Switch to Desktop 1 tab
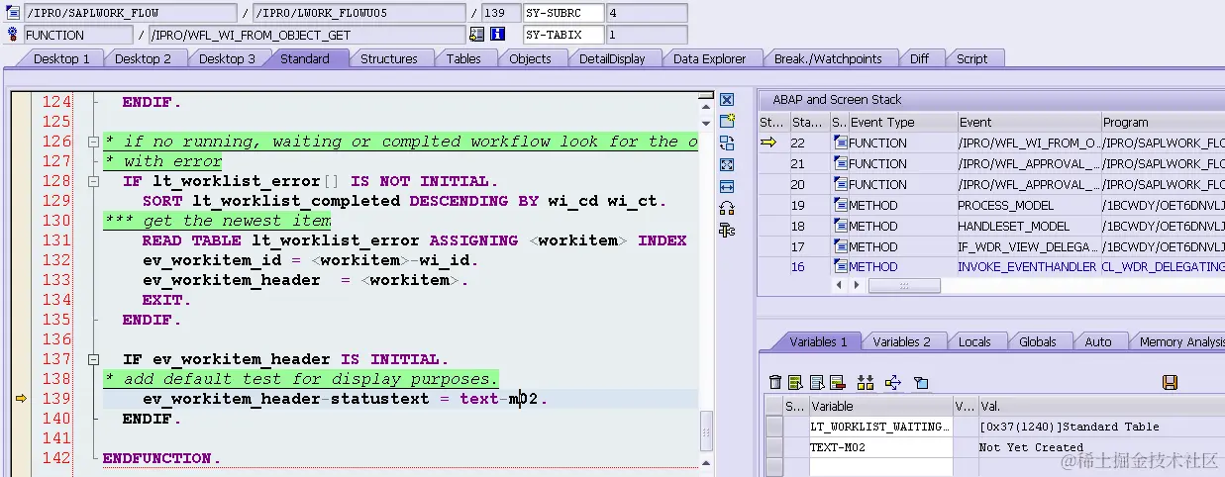Viewport: 1225px width, 477px height. (61, 58)
